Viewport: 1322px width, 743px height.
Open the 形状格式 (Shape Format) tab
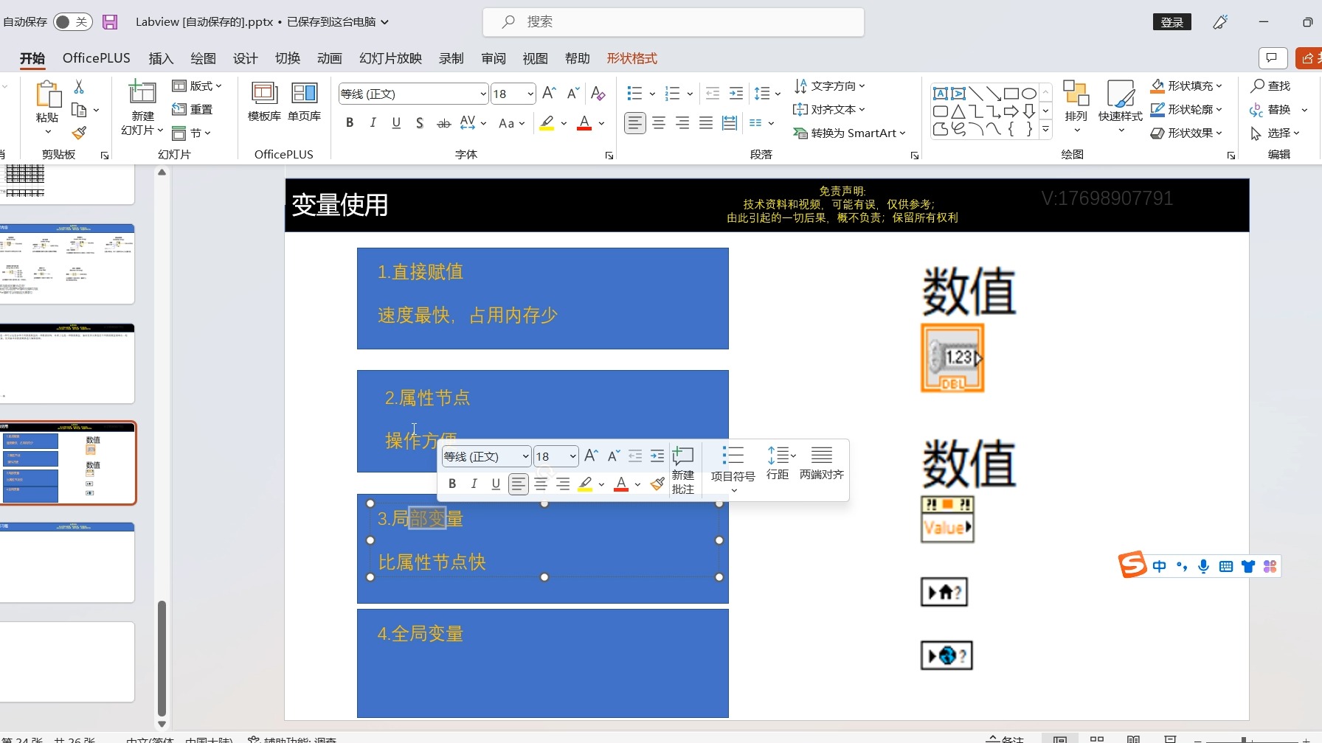click(x=631, y=58)
